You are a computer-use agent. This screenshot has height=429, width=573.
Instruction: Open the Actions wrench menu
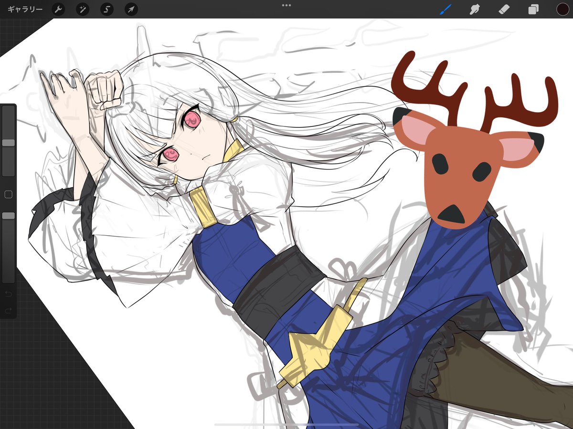[58, 9]
